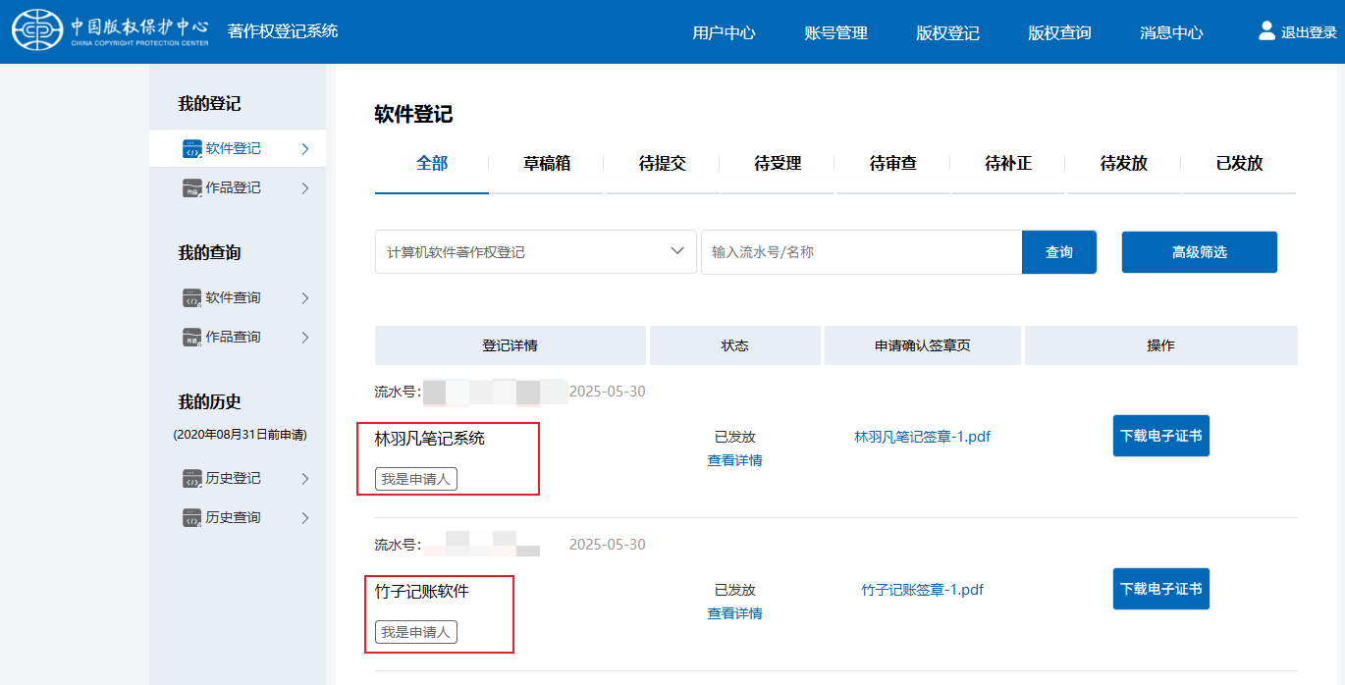Click 已发放 status of 林羽凡笔记系统
1345x685 pixels.
[x=735, y=437]
